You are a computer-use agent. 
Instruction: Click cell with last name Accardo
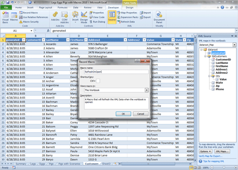coord(58,44)
